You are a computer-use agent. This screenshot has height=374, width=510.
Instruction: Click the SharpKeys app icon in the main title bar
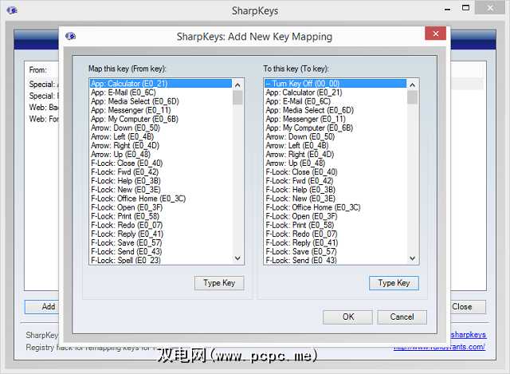click(x=12, y=10)
